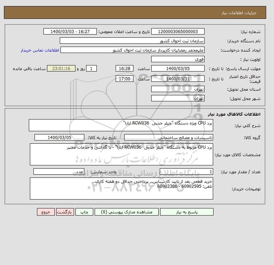Click the label نام دستگاه خریدار
This screenshot has width=274, height=265.
[244, 41]
